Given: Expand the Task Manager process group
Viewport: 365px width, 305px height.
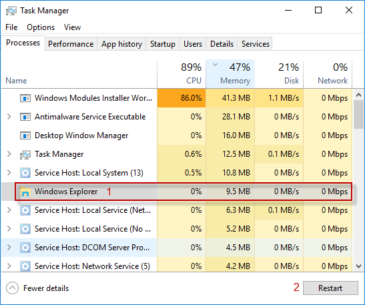Looking at the screenshot, I should 9,154.
